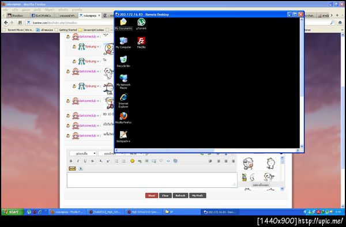The height and width of the screenshot is (227, 346).
Task: Toggle underline formatting in shoutbox editor
Action: point(85,161)
